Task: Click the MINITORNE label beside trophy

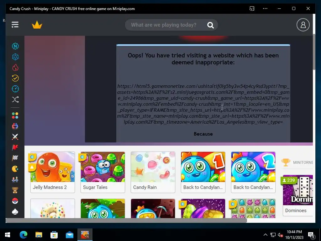Action: [x=303, y=162]
